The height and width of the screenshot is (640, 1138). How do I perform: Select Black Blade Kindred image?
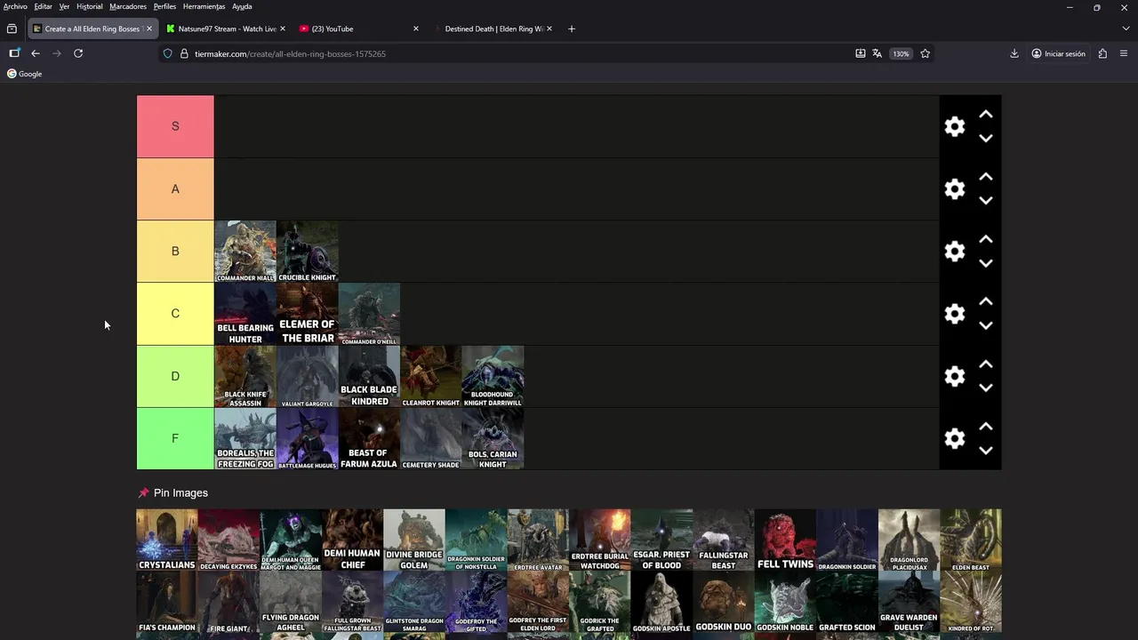point(369,376)
